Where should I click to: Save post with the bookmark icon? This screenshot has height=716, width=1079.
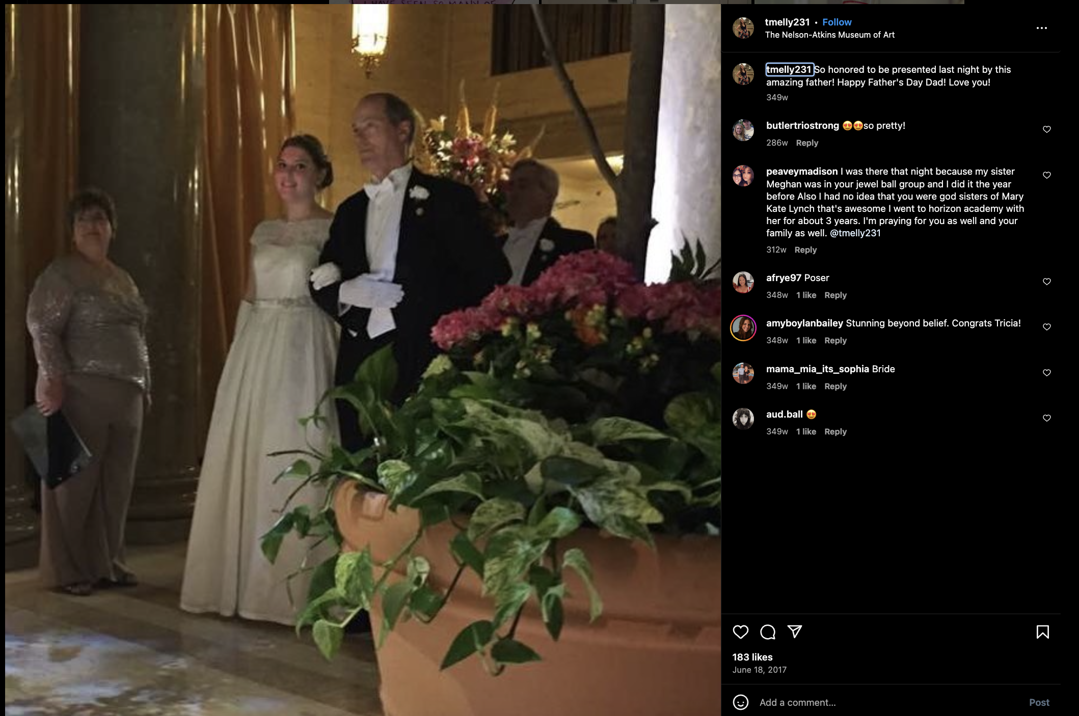pyautogui.click(x=1042, y=632)
